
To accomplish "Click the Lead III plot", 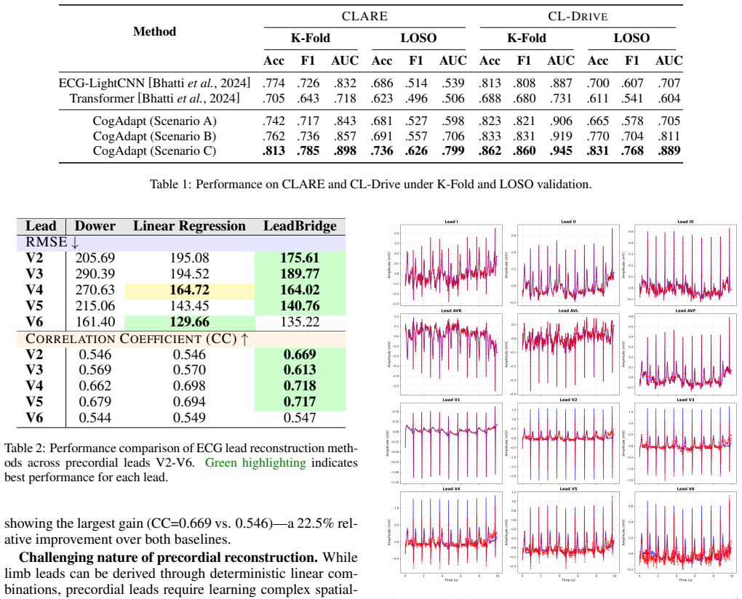I will point(685,265).
